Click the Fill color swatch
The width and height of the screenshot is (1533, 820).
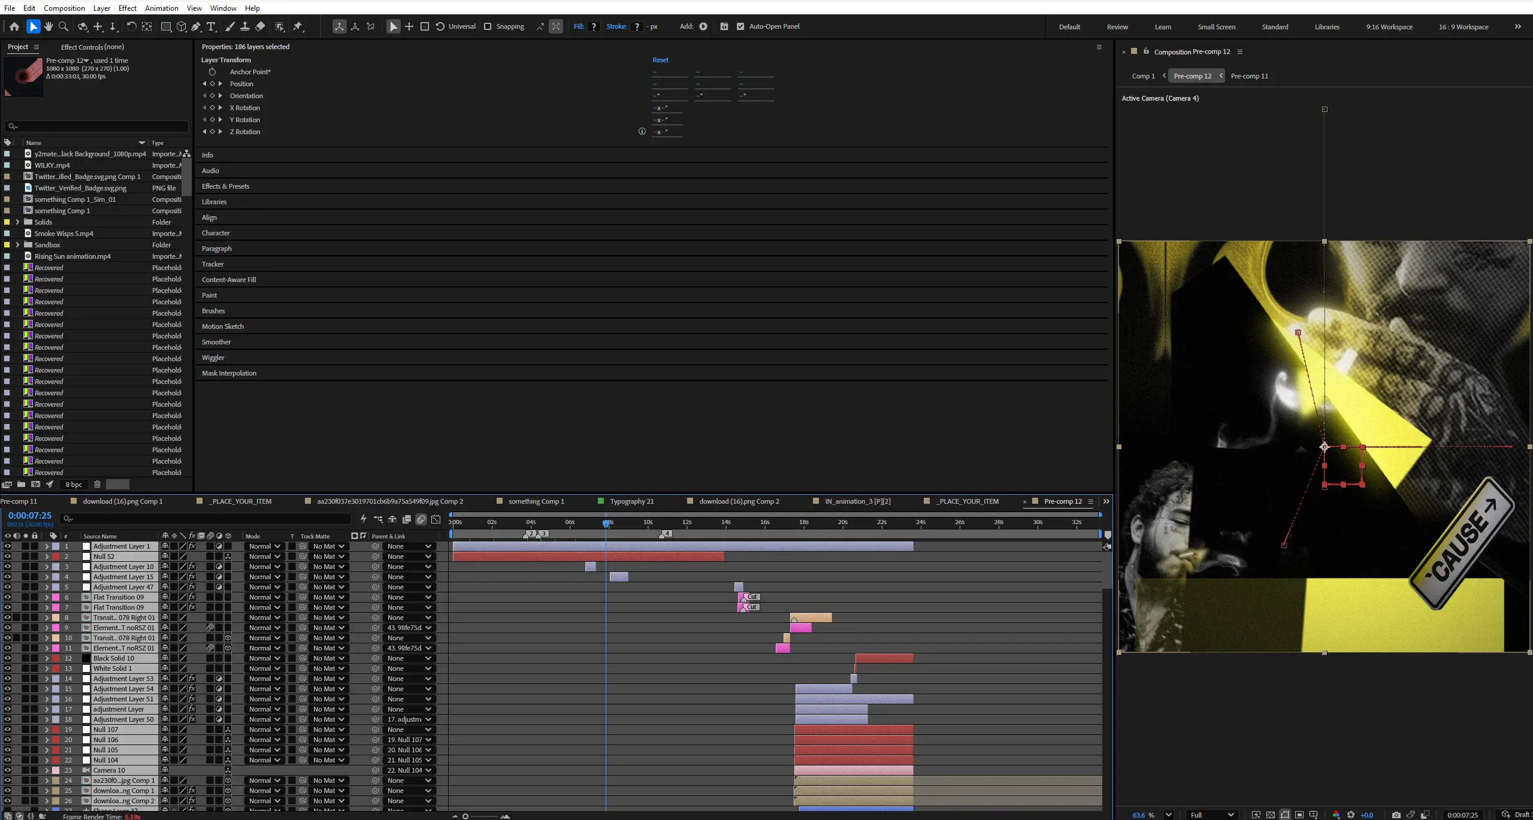coord(594,26)
